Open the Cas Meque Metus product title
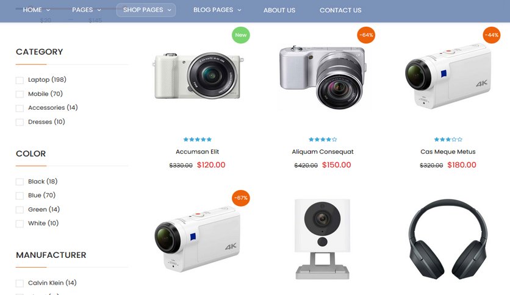 (x=448, y=152)
